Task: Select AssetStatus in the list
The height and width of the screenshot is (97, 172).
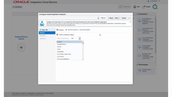Action: 69,52
